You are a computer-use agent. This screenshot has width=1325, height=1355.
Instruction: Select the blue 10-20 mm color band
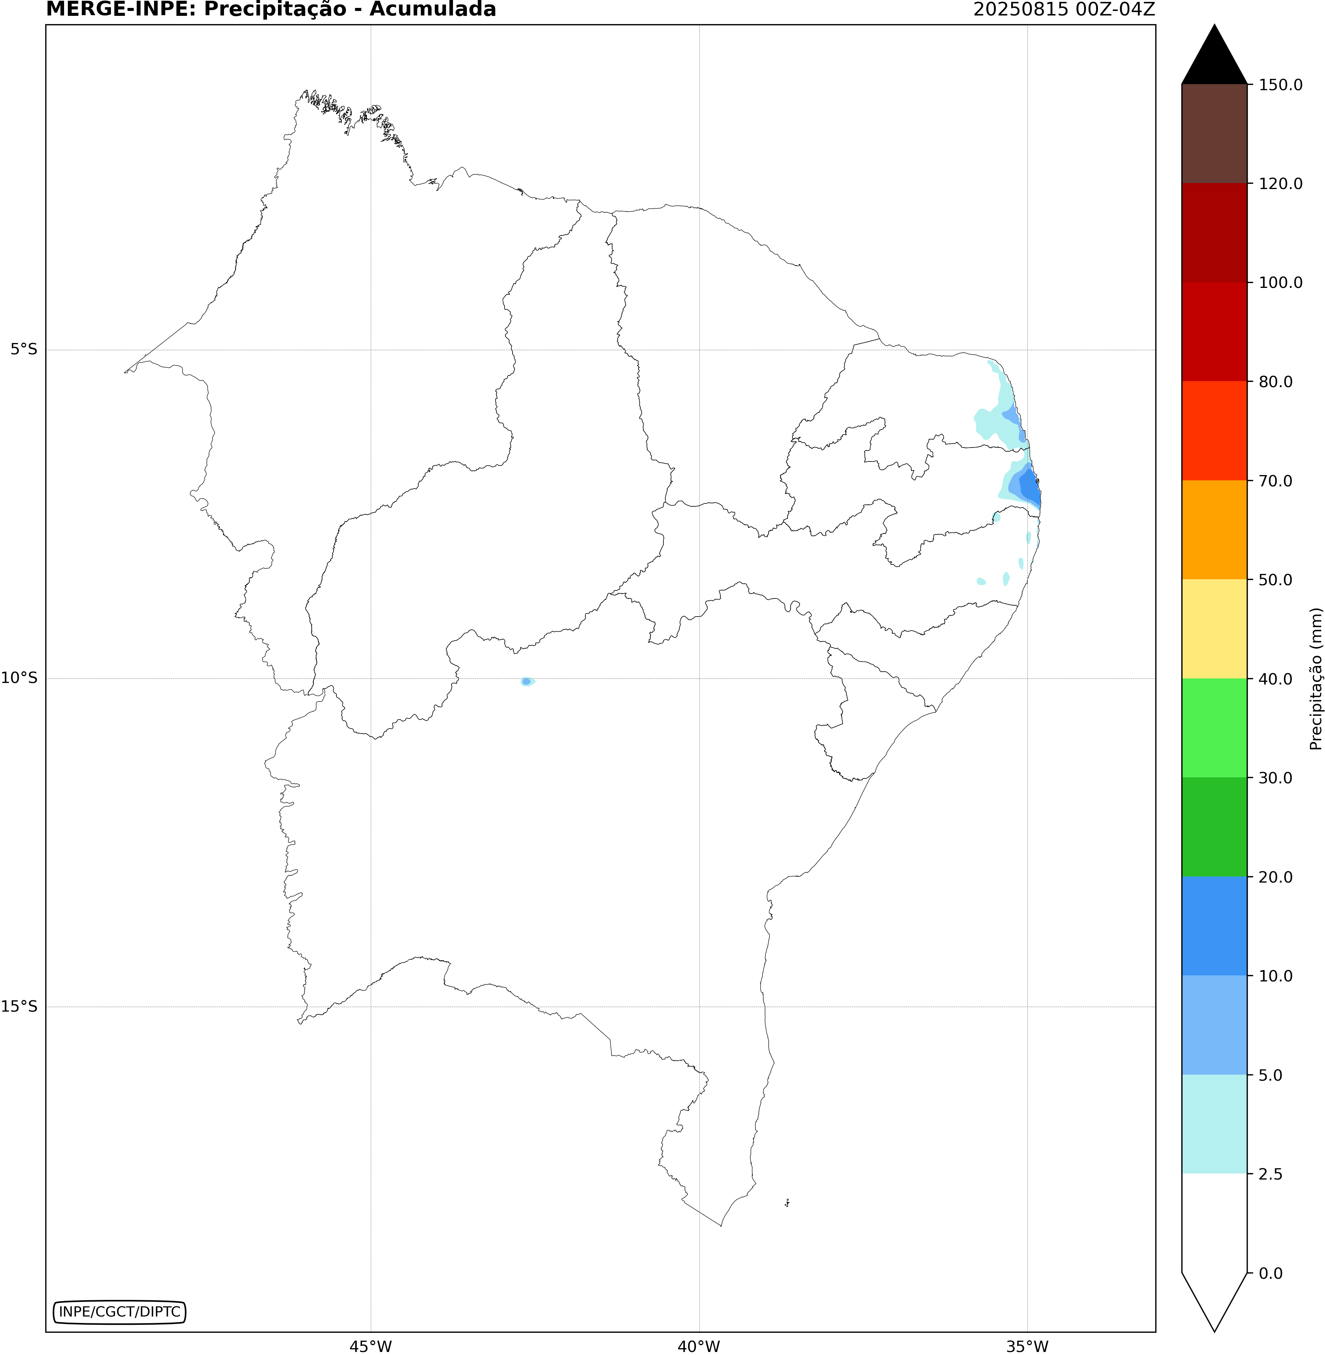[x=1214, y=925]
